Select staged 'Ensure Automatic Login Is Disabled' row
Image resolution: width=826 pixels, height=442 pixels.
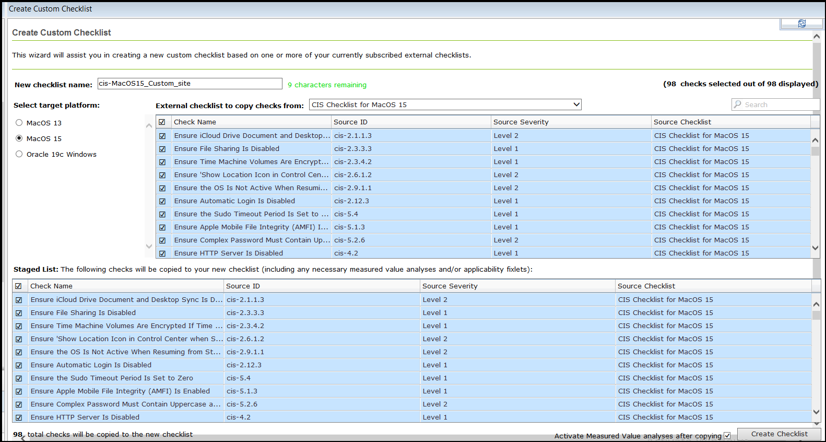click(x=412, y=365)
